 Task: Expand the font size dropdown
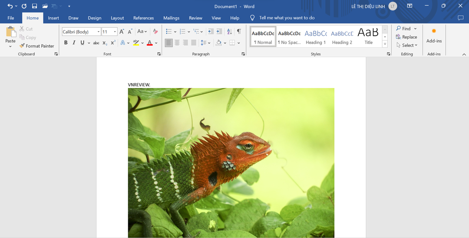pos(115,32)
